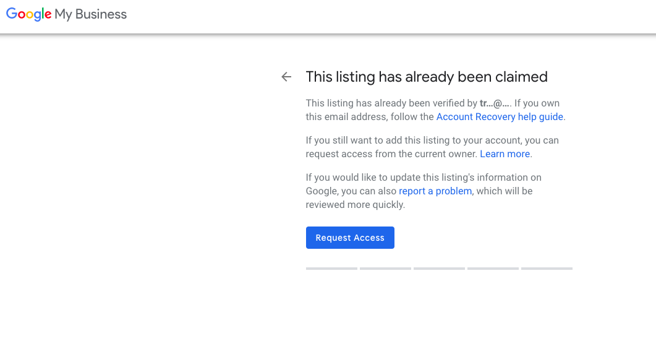Click the back arrow icon
This screenshot has width=656, height=354.
[286, 77]
